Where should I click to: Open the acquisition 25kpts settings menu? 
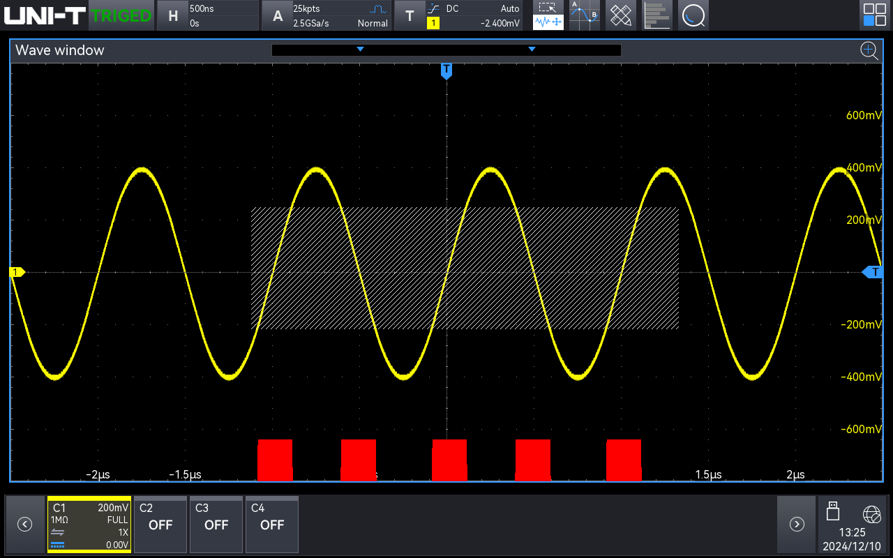pos(327,15)
